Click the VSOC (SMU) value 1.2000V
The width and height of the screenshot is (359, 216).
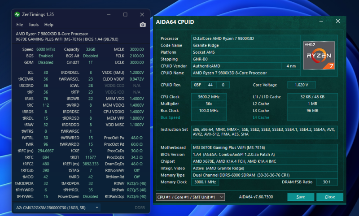coord(137,73)
